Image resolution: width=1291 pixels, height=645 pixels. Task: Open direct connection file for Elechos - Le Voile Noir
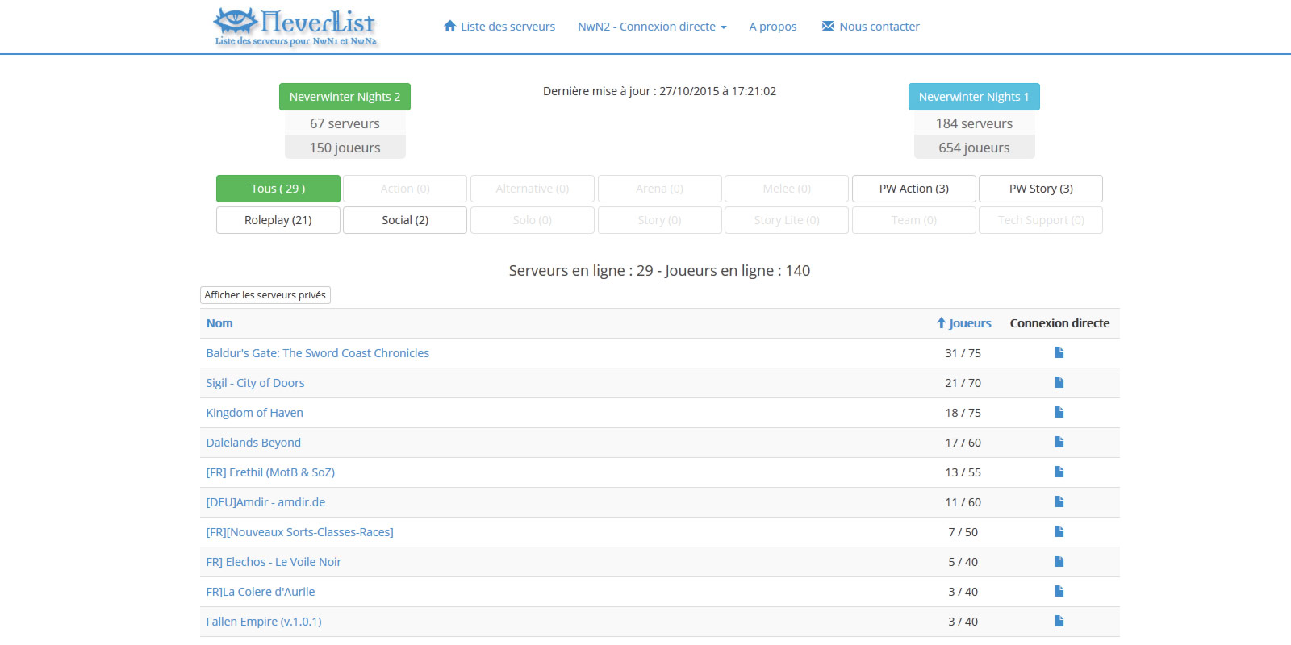(1059, 561)
